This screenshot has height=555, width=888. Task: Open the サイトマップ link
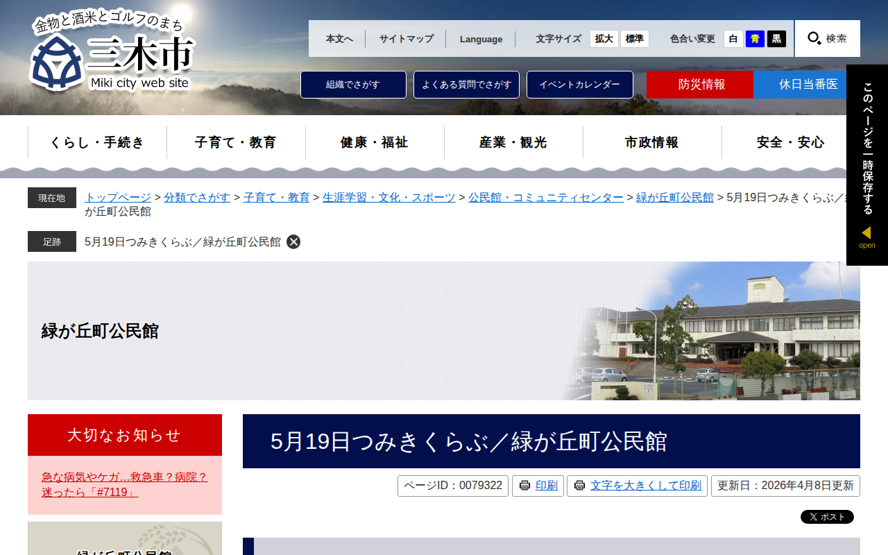pyautogui.click(x=406, y=39)
